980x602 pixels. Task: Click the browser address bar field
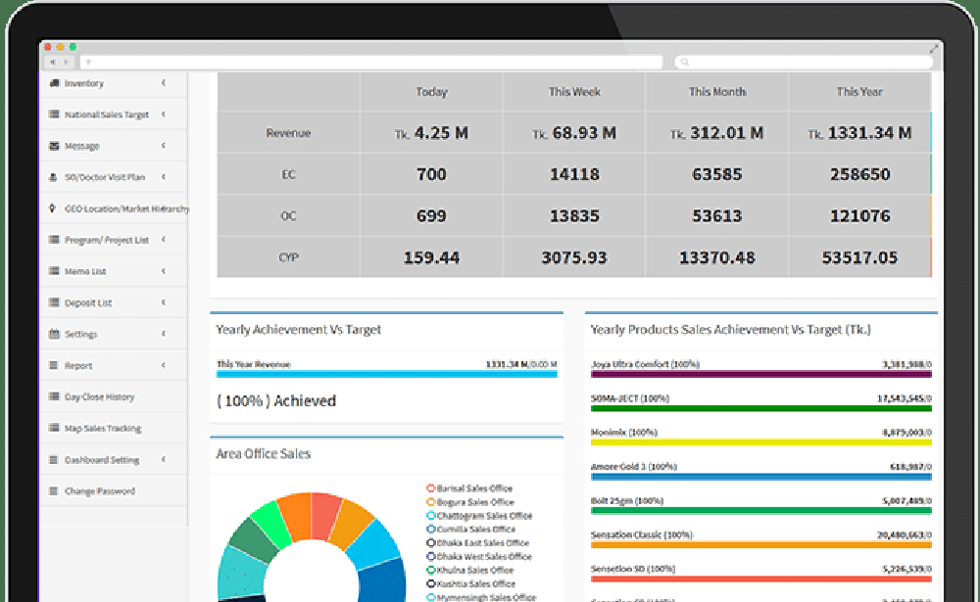(371, 62)
